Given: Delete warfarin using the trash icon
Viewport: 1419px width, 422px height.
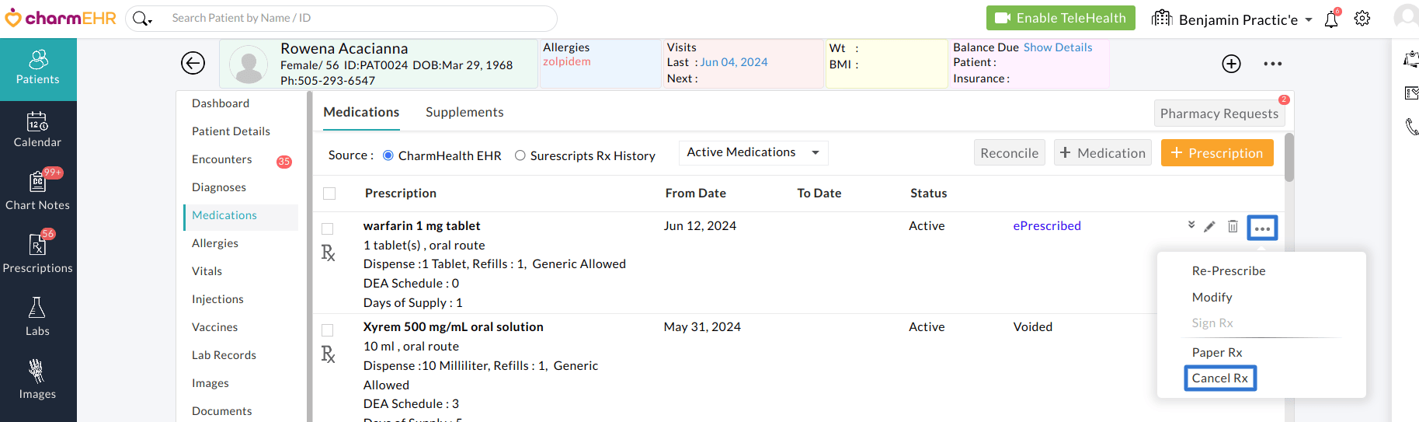Looking at the screenshot, I should pyautogui.click(x=1233, y=226).
